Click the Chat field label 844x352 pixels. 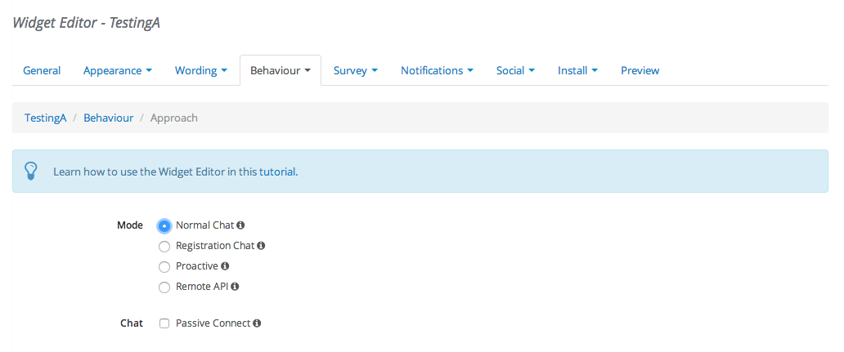[x=132, y=323]
